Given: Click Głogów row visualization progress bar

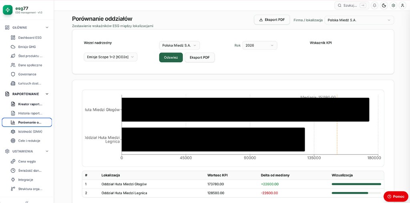Looking at the screenshot, I should coord(356,184).
